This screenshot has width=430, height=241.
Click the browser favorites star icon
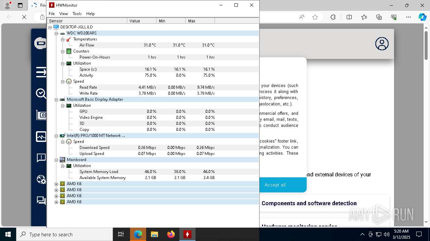pyautogui.click(x=315, y=17)
